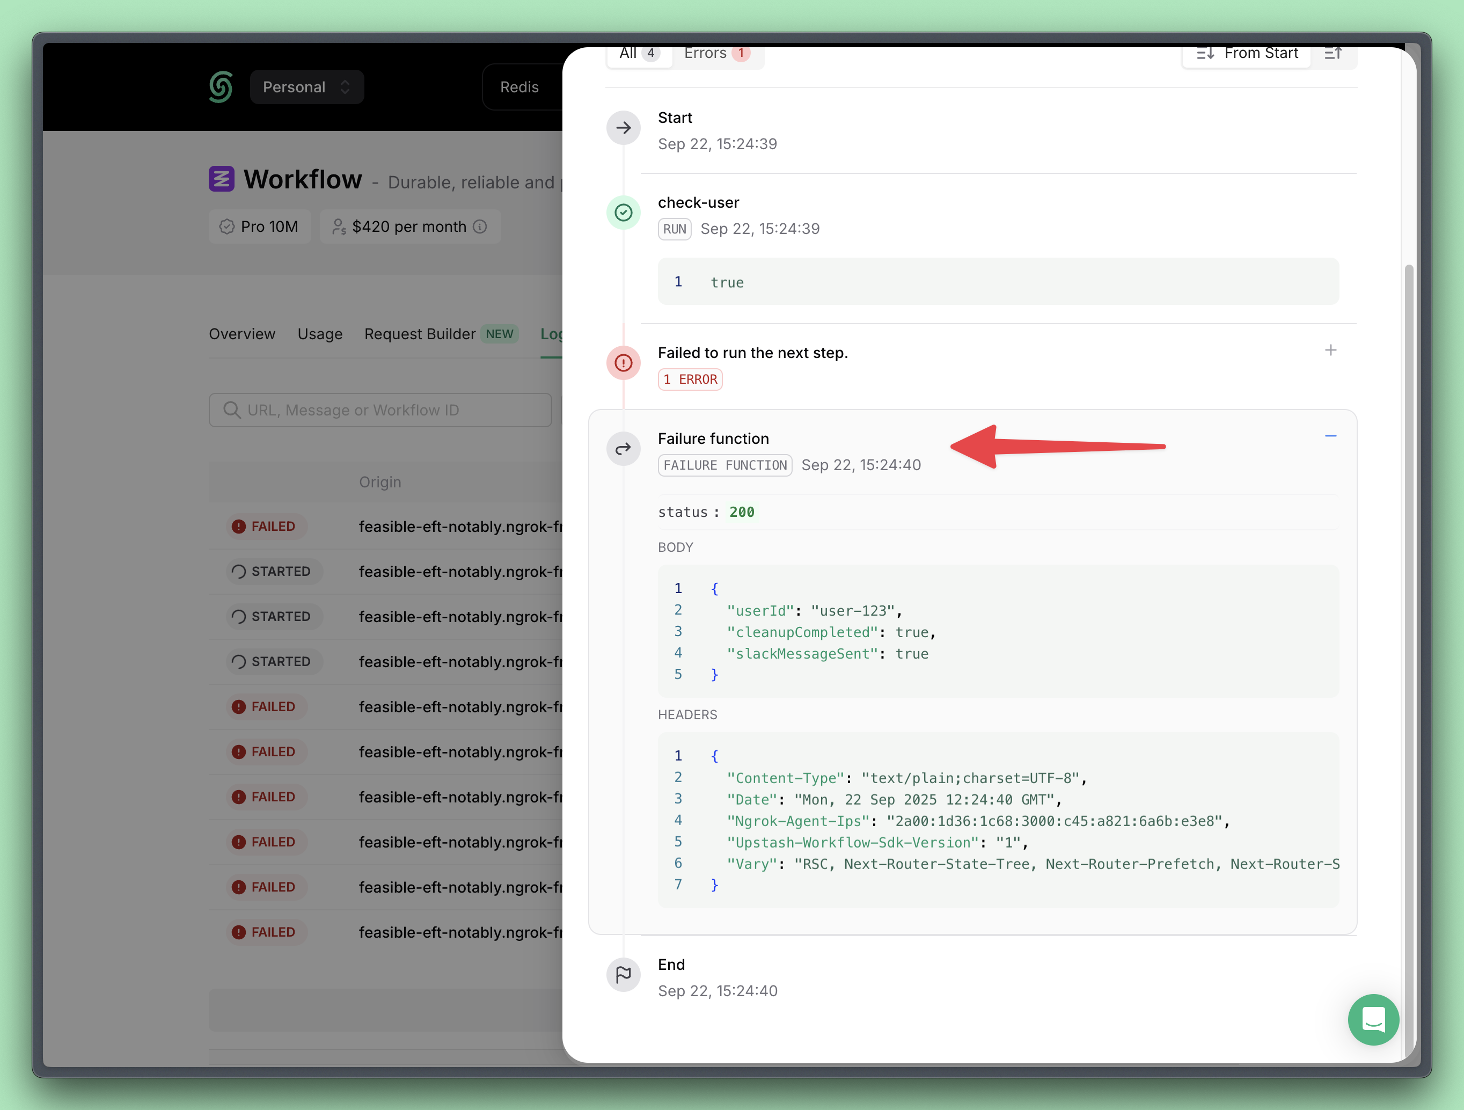1464x1110 pixels.
Task: Expand the Failed to run next step entry
Action: click(x=1330, y=350)
